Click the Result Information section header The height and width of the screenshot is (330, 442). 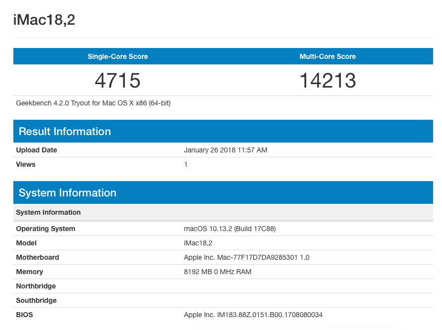(64, 132)
